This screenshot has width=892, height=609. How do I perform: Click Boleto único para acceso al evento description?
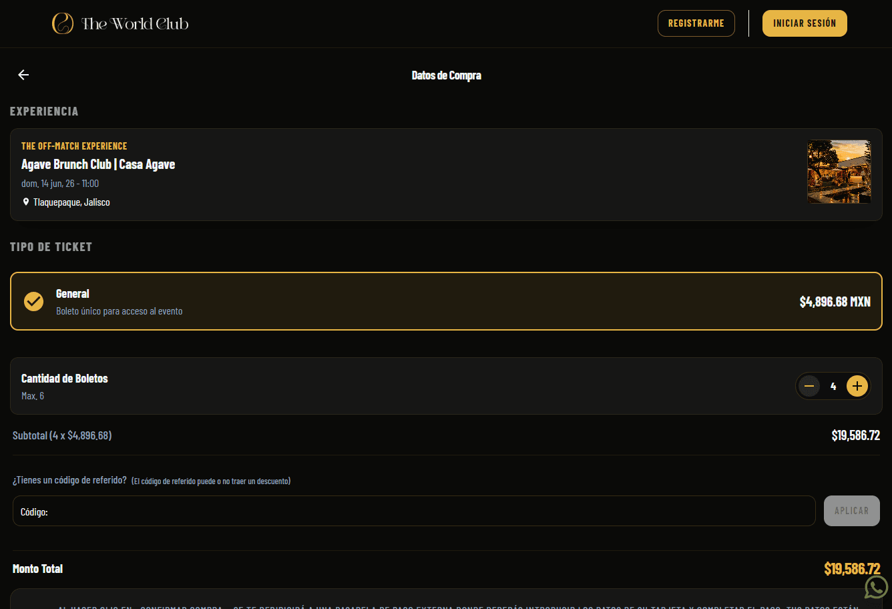pos(119,311)
